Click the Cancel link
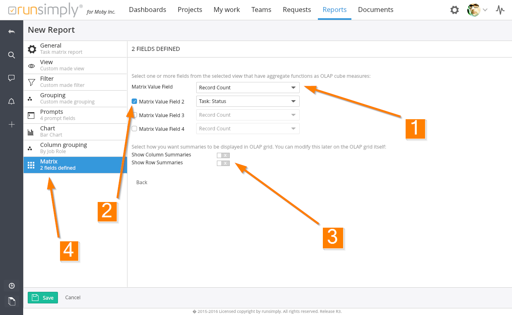512x315 pixels. coord(73,298)
